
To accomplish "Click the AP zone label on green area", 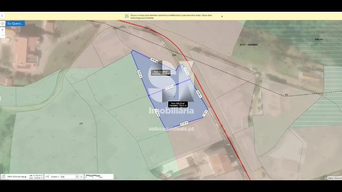I will click(81, 124).
